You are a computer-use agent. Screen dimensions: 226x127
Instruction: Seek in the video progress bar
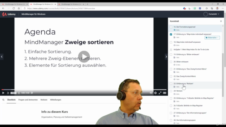coord(84,90)
